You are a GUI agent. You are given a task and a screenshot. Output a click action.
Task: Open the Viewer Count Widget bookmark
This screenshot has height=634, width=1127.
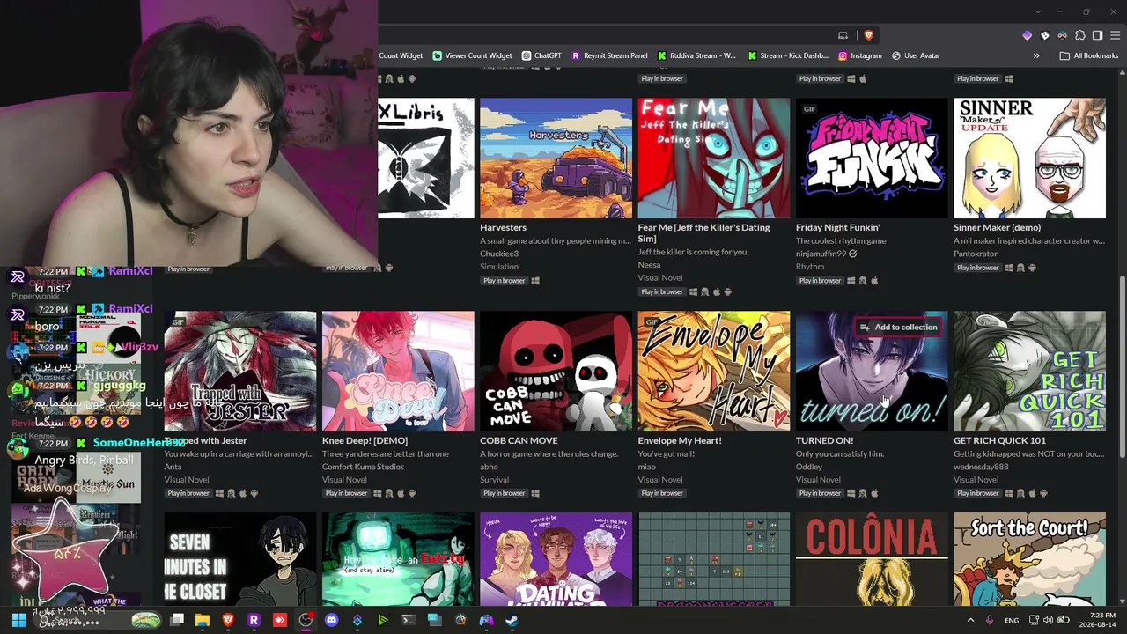coord(472,55)
